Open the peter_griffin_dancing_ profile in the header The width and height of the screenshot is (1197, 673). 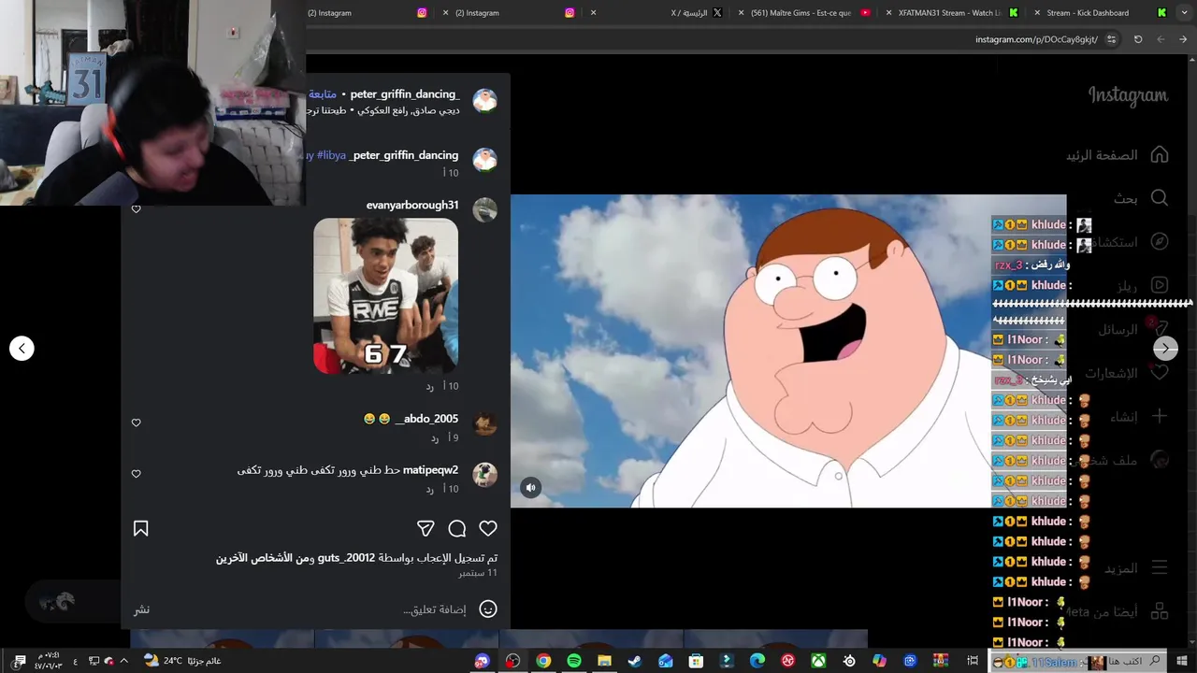pyautogui.click(x=405, y=94)
